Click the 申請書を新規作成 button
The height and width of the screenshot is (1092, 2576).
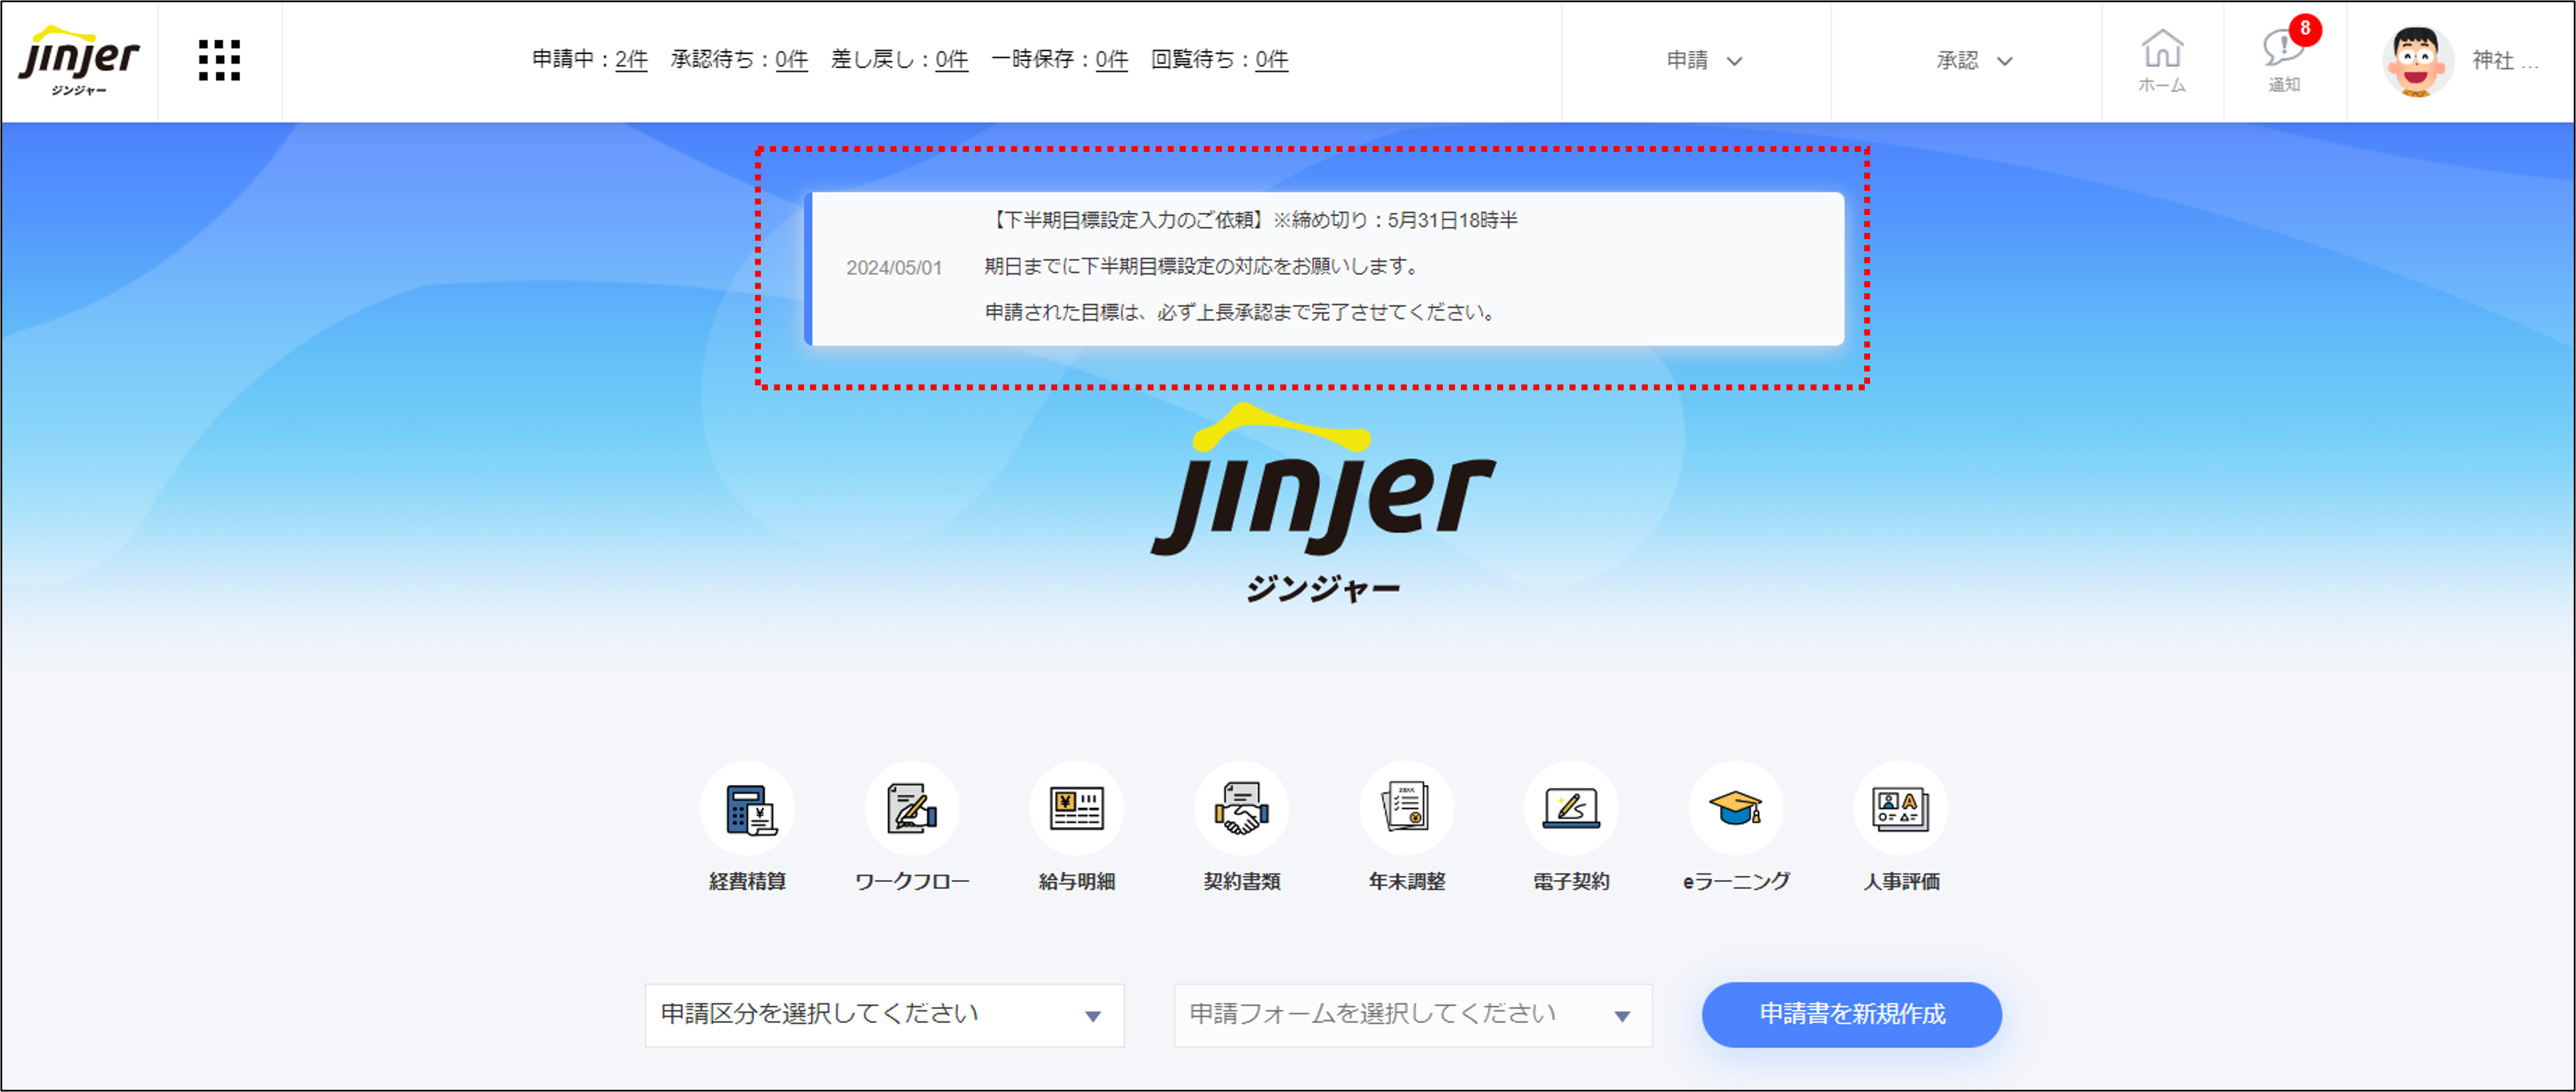1852,1014
